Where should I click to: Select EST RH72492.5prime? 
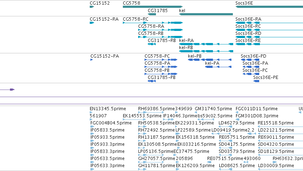tap(156, 130)
